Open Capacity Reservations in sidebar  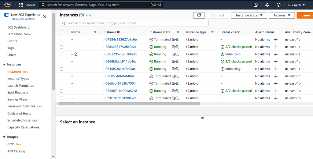click(23, 127)
